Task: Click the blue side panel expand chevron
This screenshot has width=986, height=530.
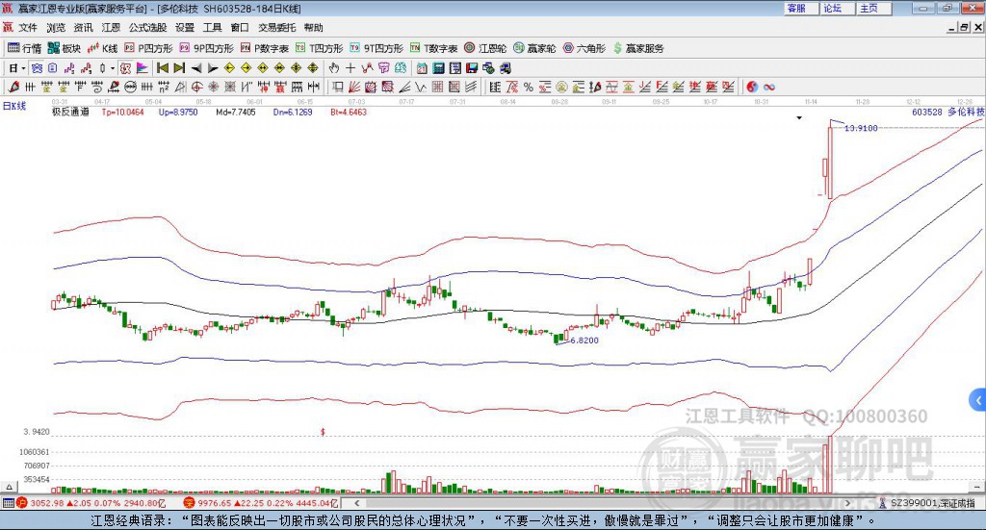Action: click(x=978, y=400)
